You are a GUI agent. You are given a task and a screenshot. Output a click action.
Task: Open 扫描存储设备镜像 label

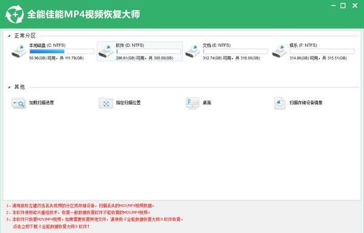[x=306, y=103]
